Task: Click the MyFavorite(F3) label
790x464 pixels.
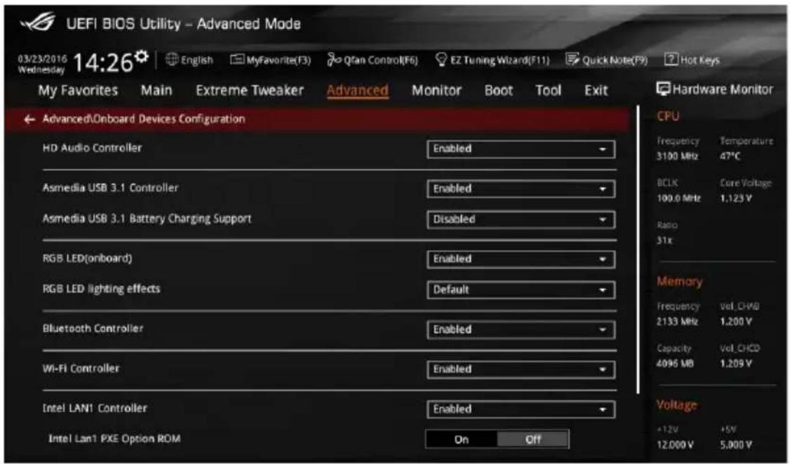Action: coord(279,60)
